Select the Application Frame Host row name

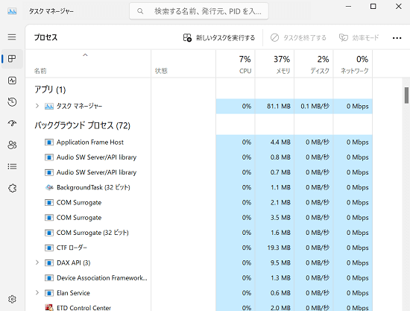[90, 142]
